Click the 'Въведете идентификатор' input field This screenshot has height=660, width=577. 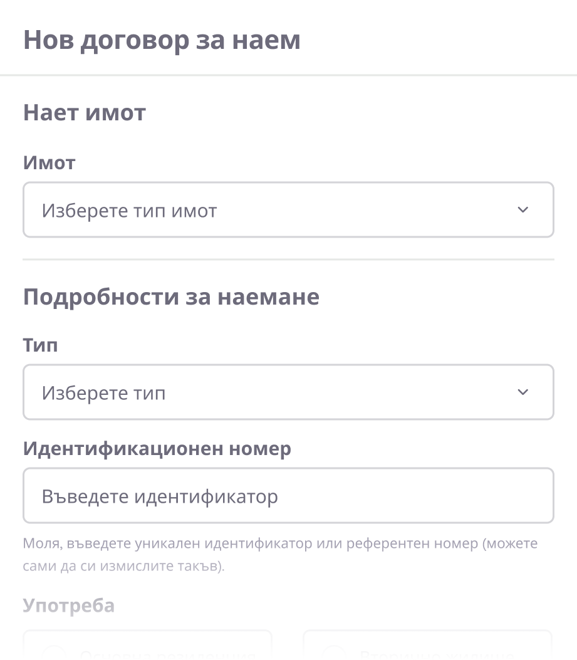click(x=288, y=495)
